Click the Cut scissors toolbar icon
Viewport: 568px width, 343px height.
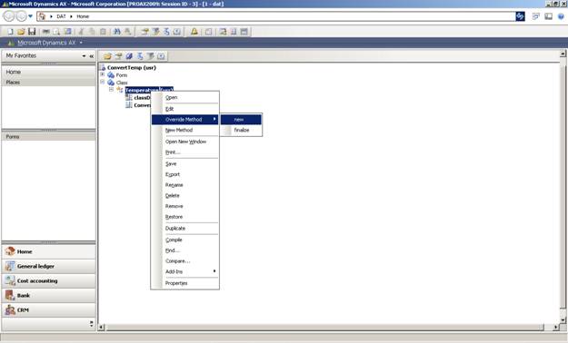click(81, 32)
